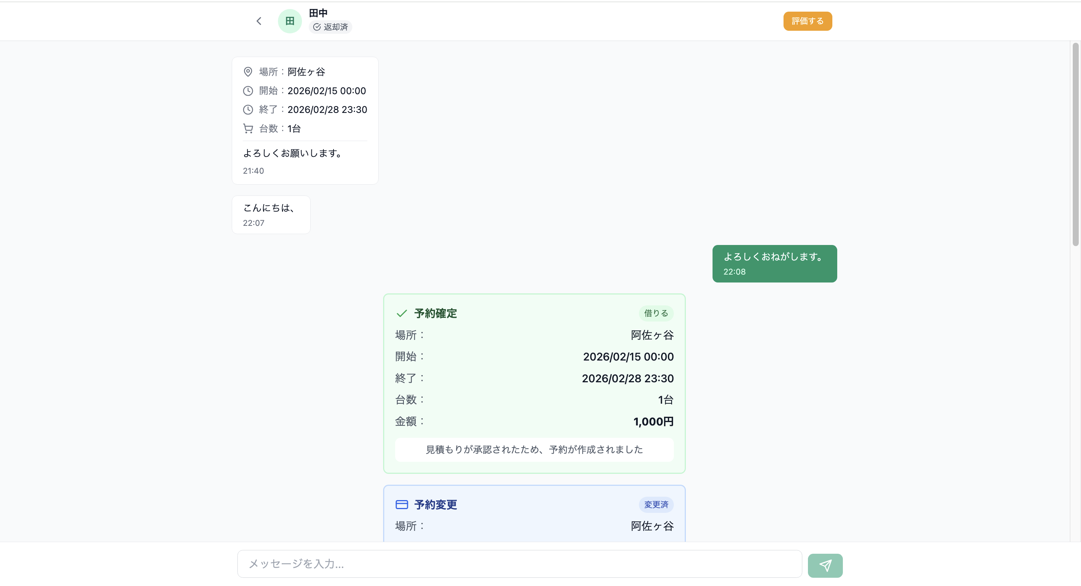Click the checkmark icon on 予約確定
Viewport: 1081px width, 586px height.
402,313
